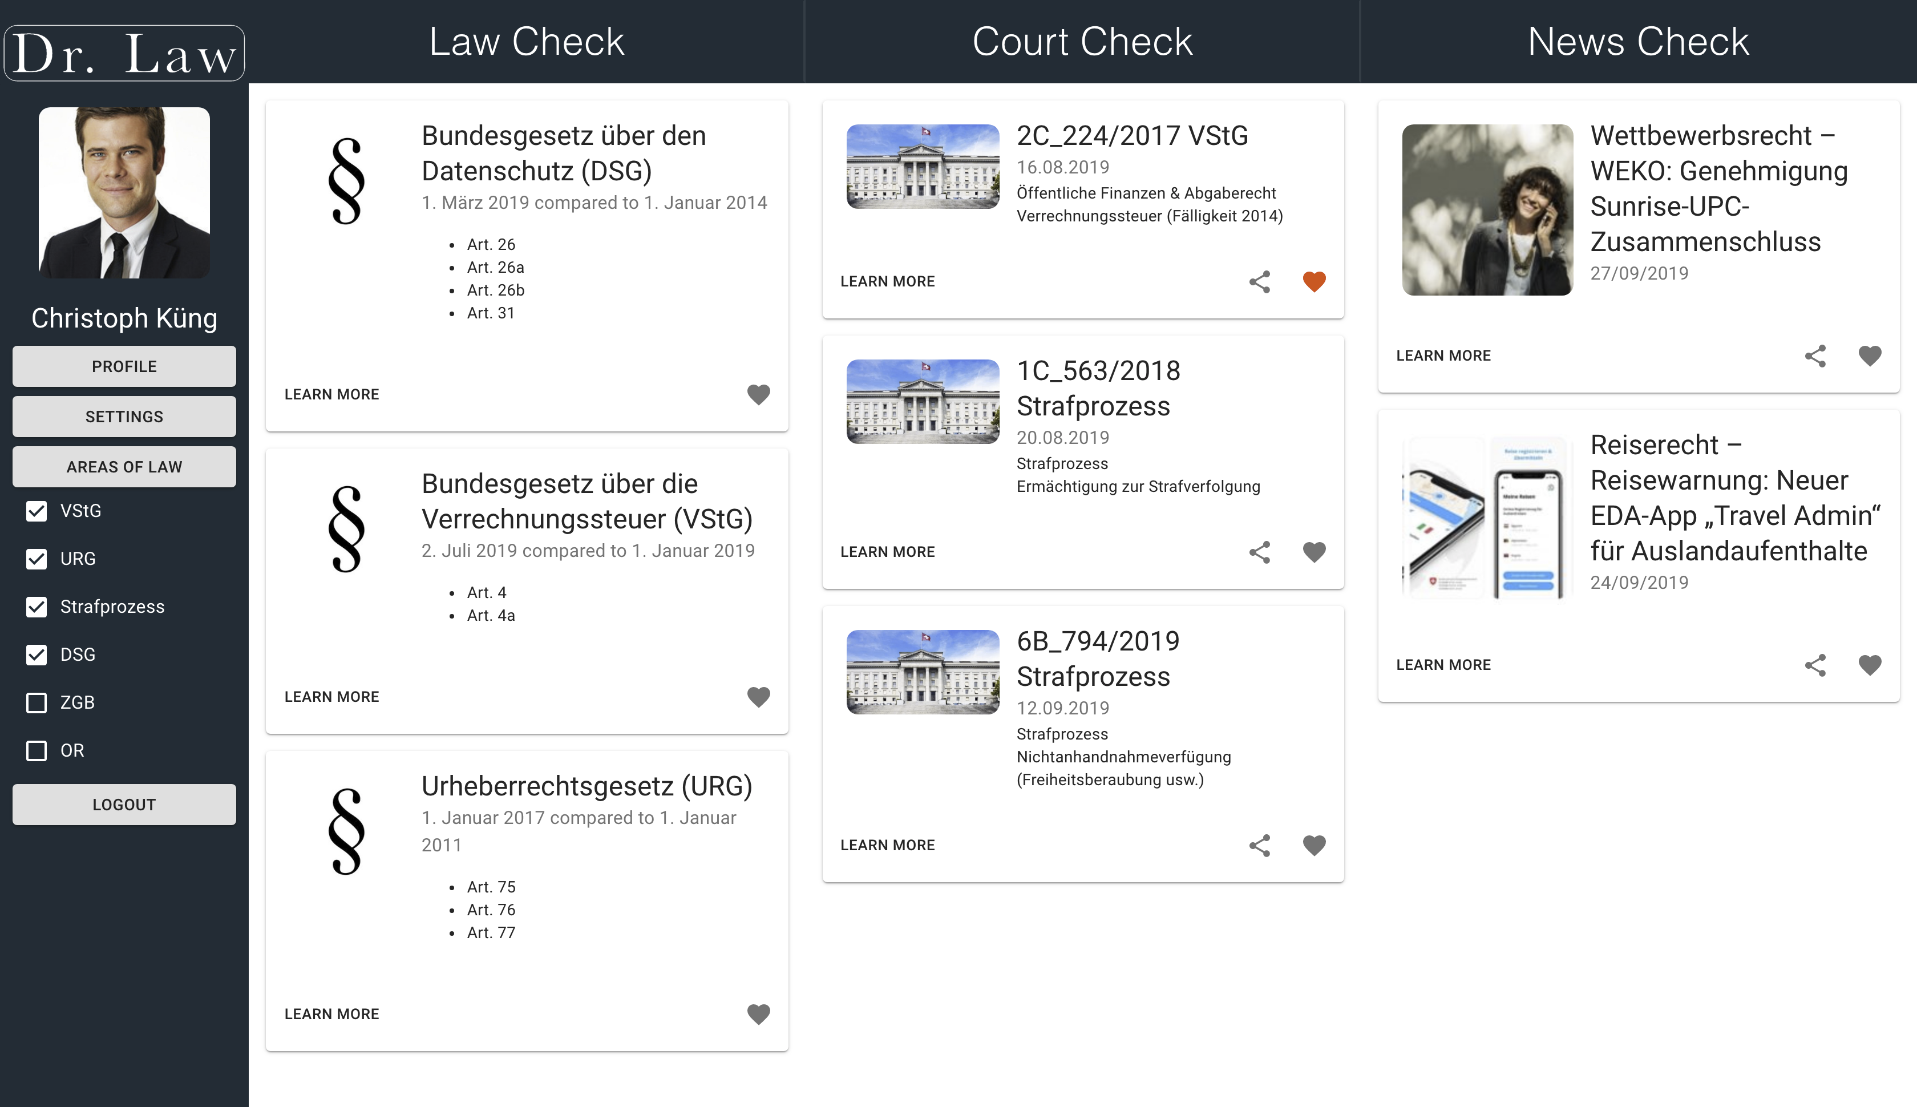This screenshot has height=1107, width=1917.
Task: Click Christoph Küng's profile photo
Action: 124,192
